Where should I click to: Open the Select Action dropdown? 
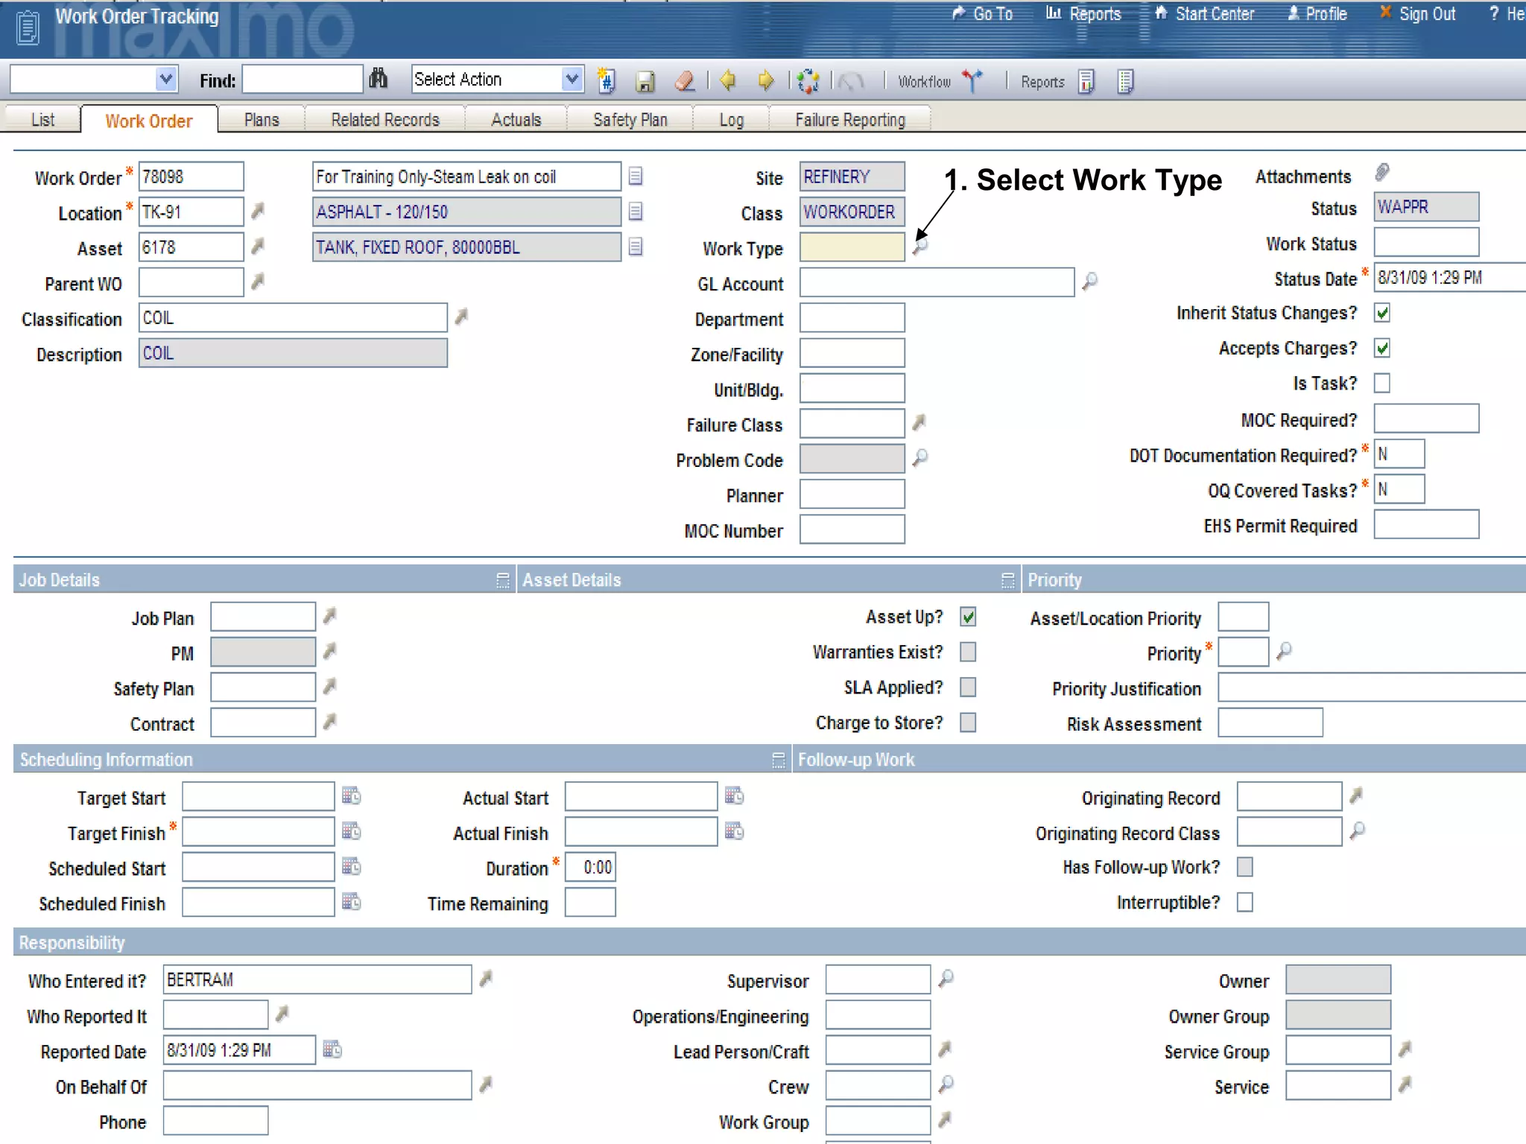(572, 79)
